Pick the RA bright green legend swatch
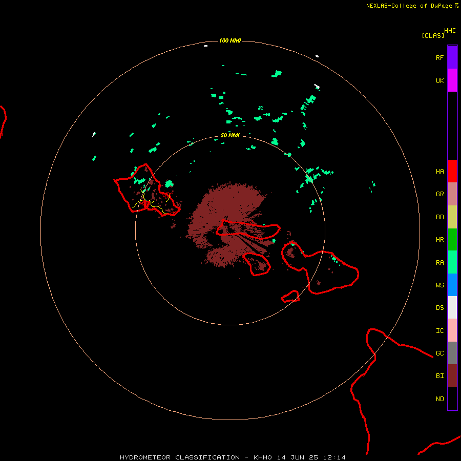The image size is (461, 461). coord(452,262)
